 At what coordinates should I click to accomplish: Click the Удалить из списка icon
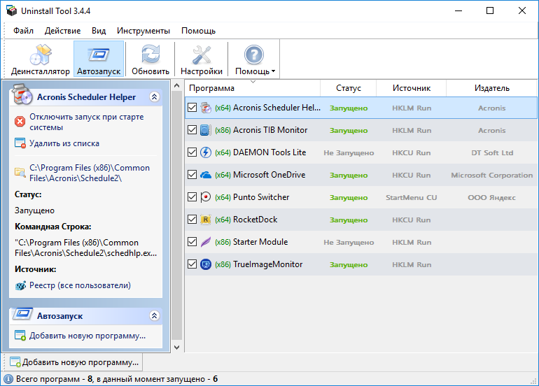tap(20, 143)
